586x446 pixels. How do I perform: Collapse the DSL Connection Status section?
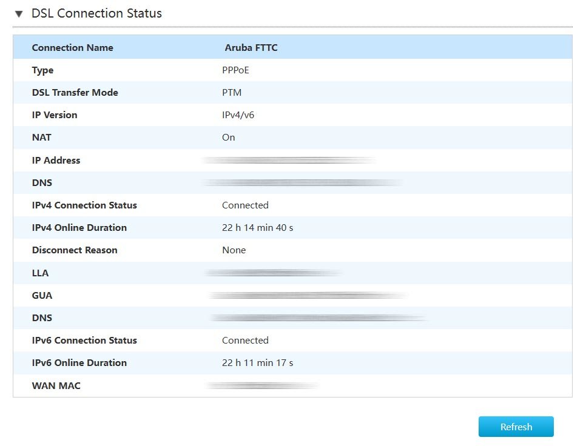coord(19,13)
